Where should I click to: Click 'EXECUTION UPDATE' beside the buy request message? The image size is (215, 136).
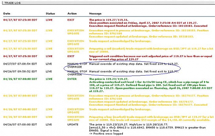point(76,118)
